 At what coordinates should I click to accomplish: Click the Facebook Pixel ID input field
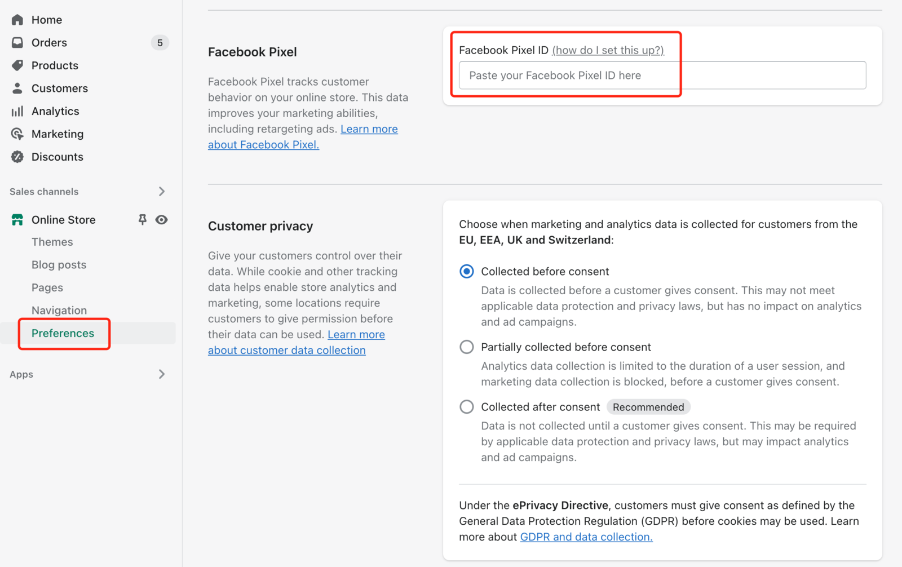click(x=662, y=76)
